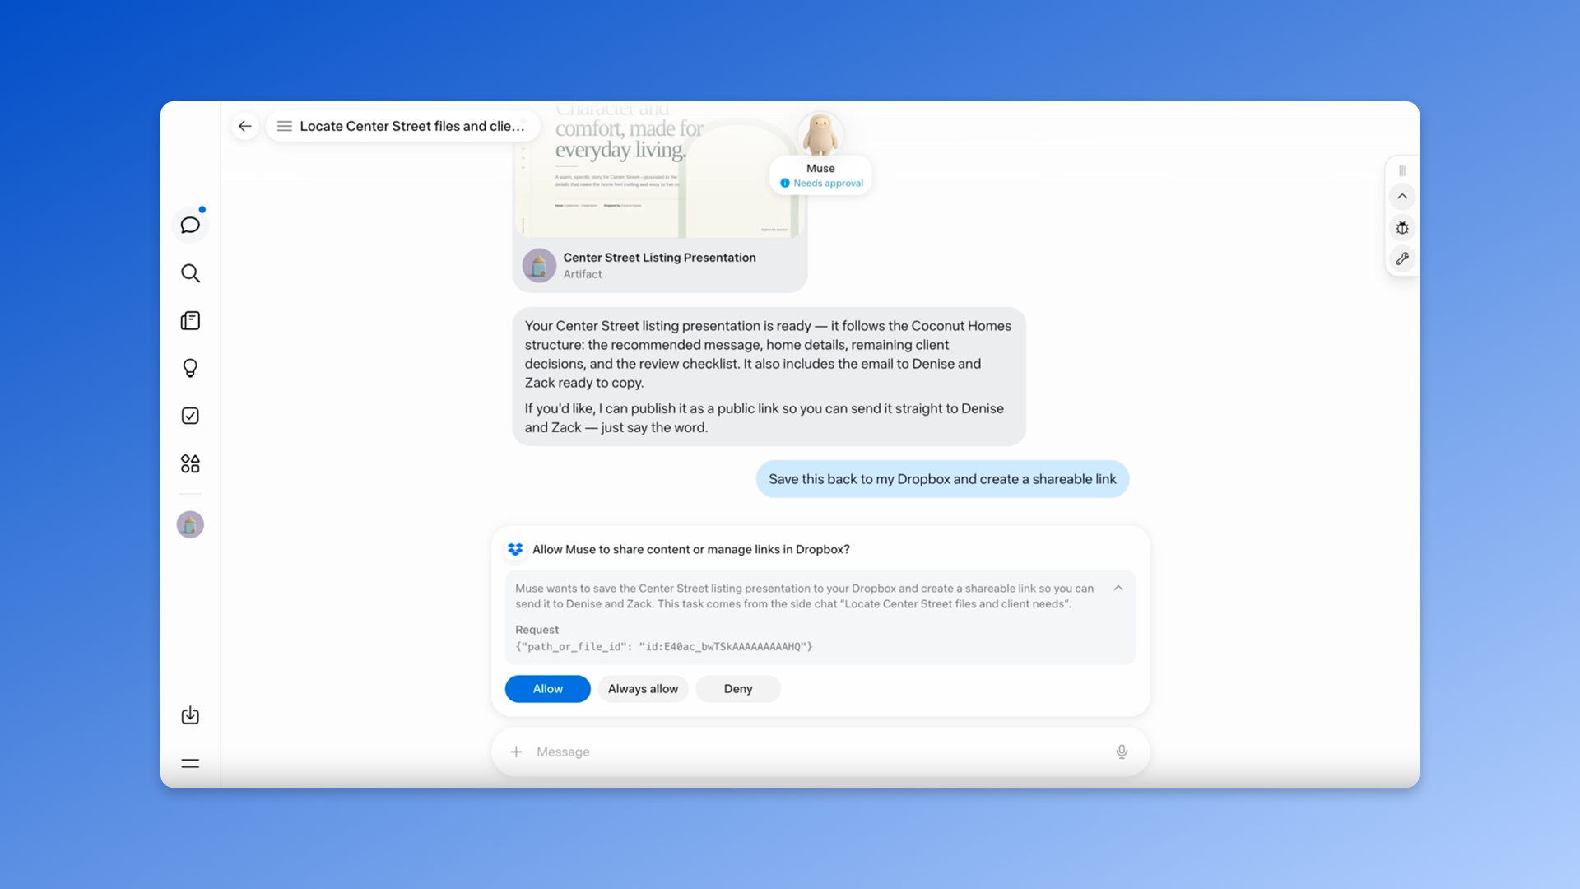Screen dimensions: 1580x889
Task: Click the download tray icon in sidebar
Action: click(x=190, y=715)
